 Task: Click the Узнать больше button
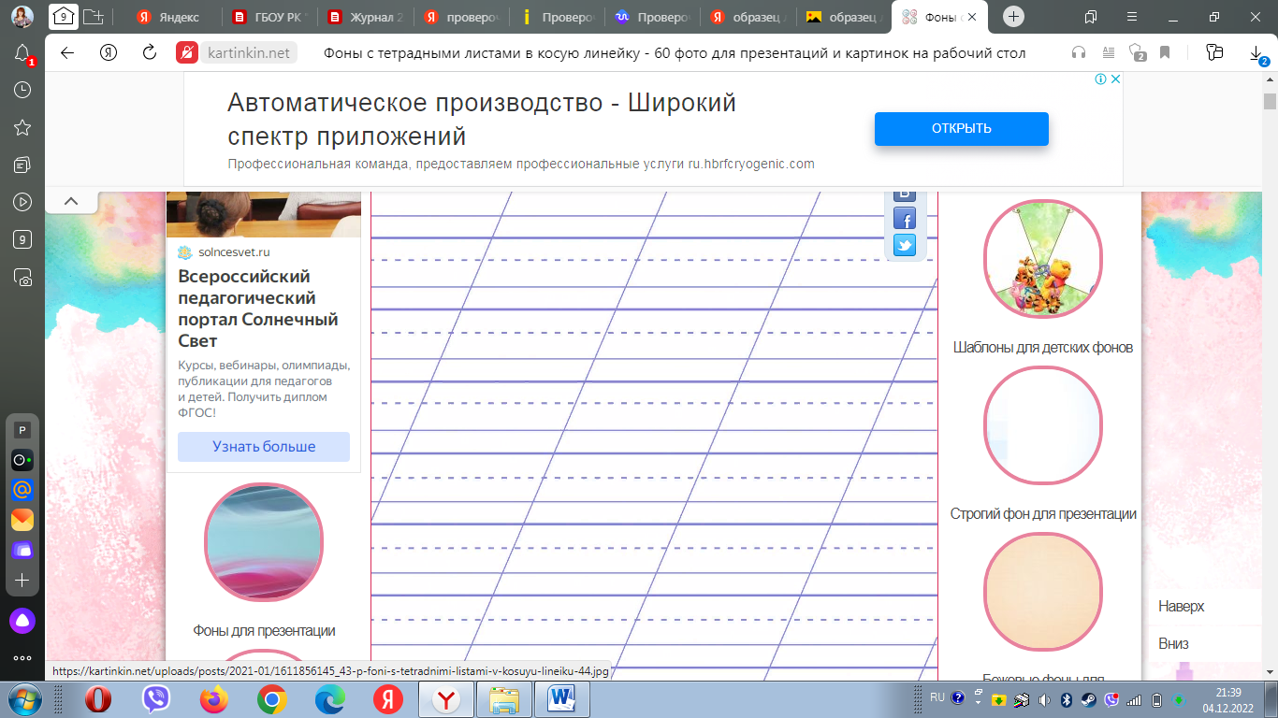[x=264, y=447]
